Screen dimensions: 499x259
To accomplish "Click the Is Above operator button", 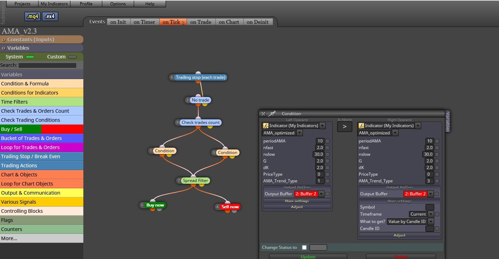I will point(345,127).
